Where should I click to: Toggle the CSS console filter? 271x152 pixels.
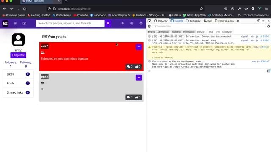[211, 32]
